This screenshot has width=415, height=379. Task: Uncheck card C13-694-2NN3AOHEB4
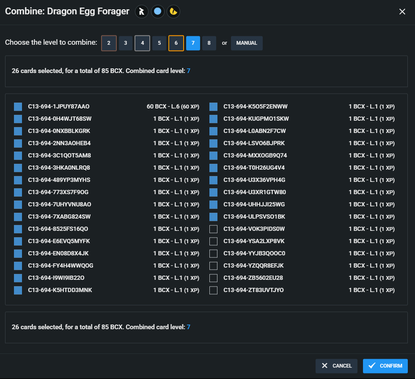click(18, 143)
